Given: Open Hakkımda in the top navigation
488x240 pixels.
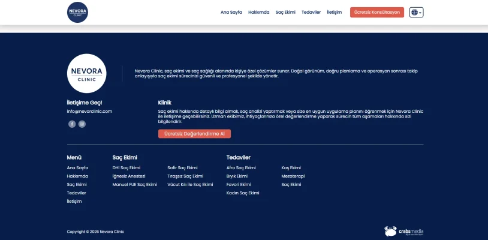Looking at the screenshot, I should click(x=258, y=13).
